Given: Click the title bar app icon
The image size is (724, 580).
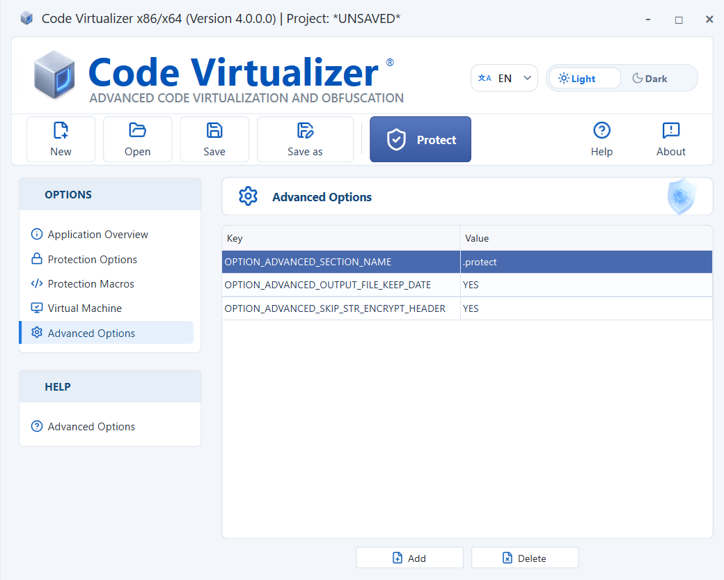Looking at the screenshot, I should tap(26, 19).
